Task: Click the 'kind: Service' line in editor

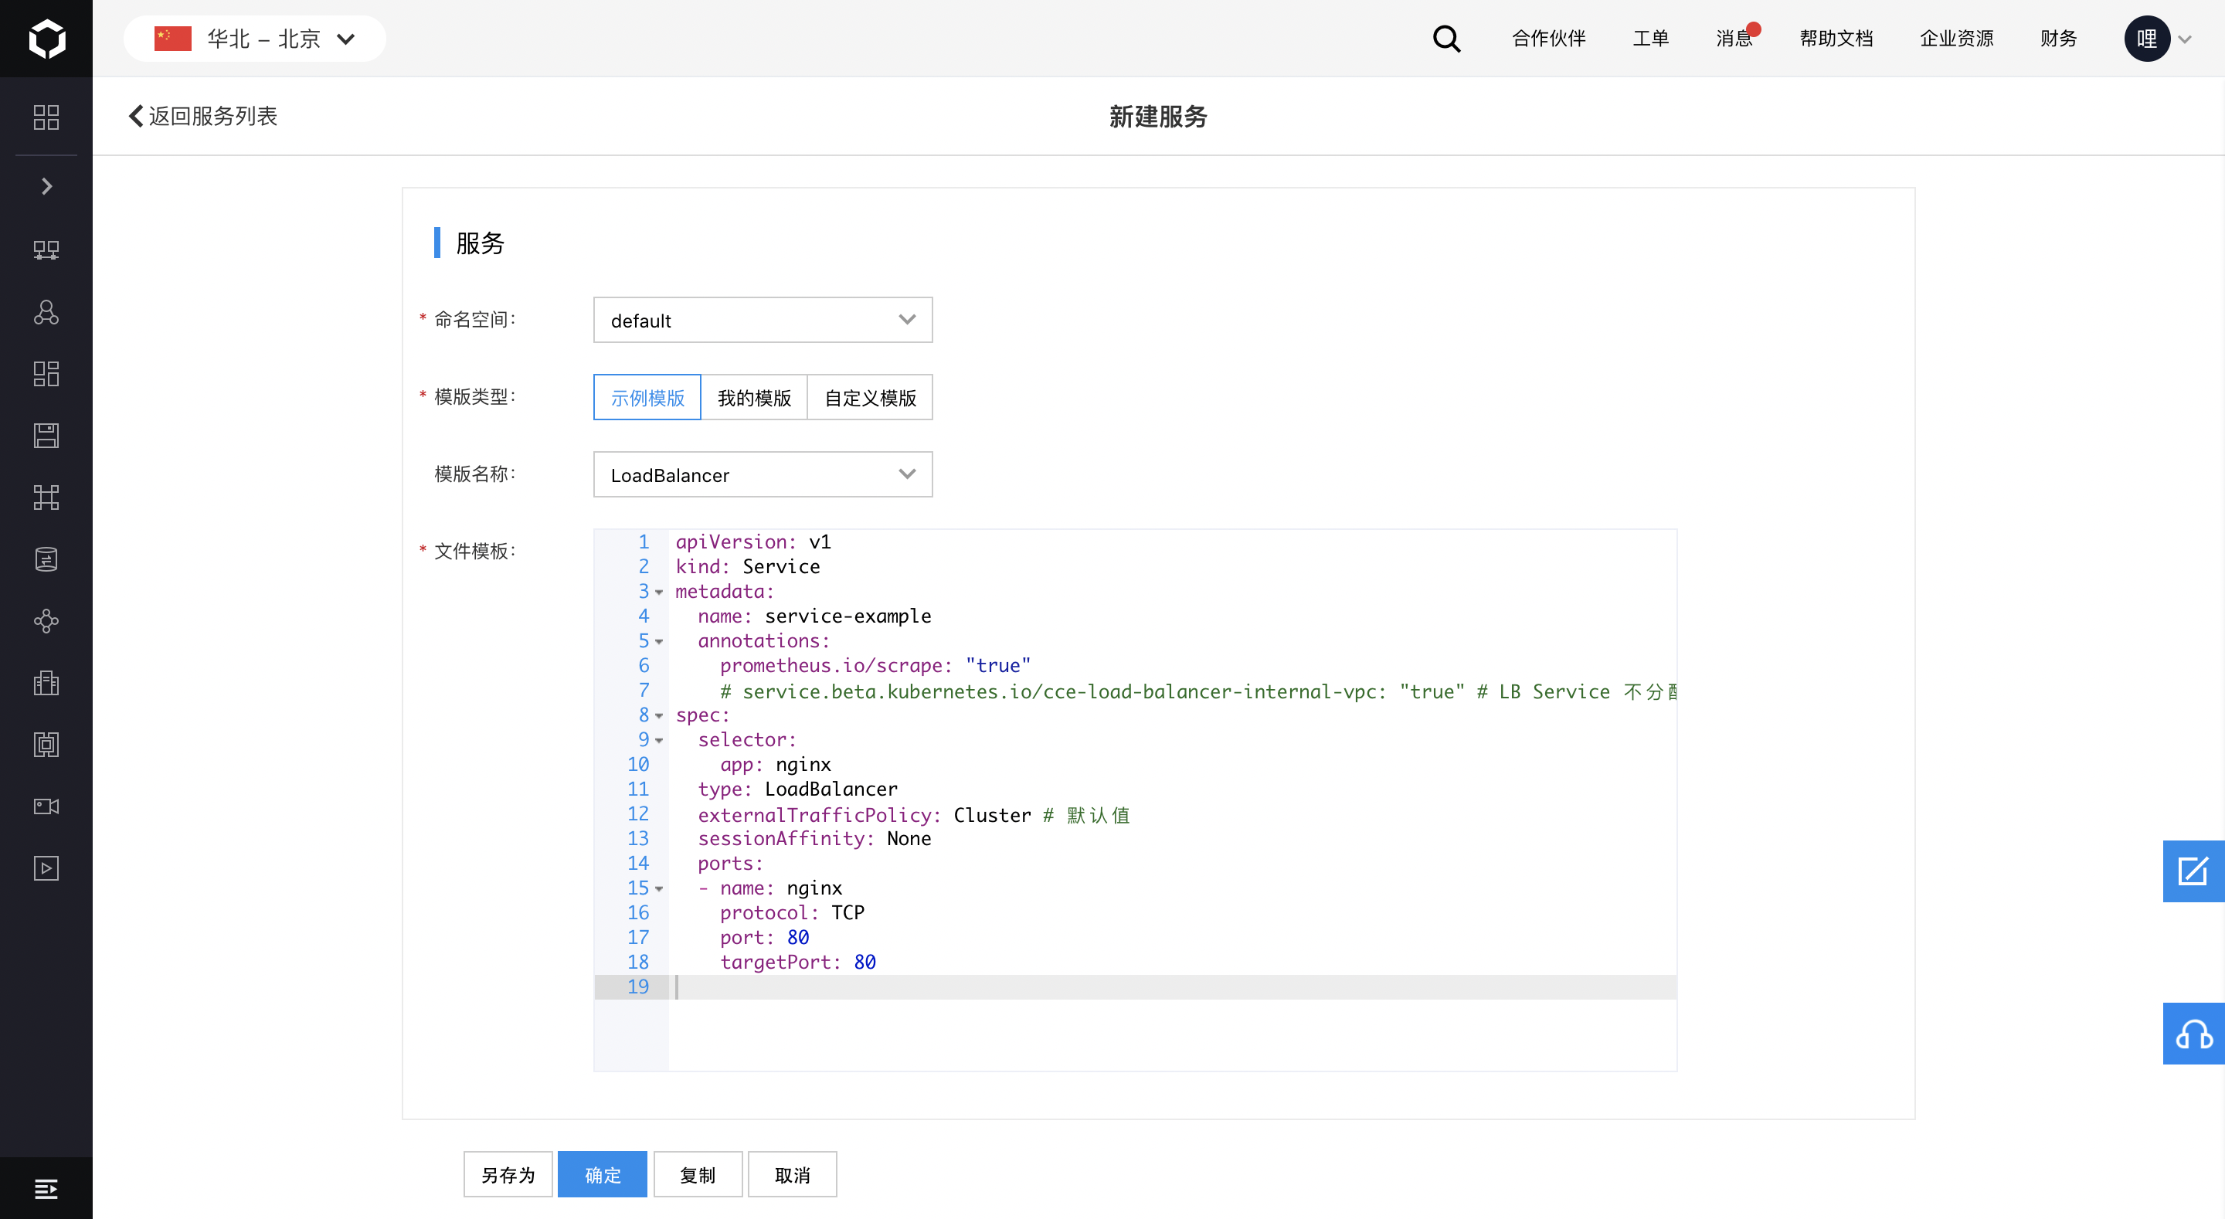Action: point(748,568)
